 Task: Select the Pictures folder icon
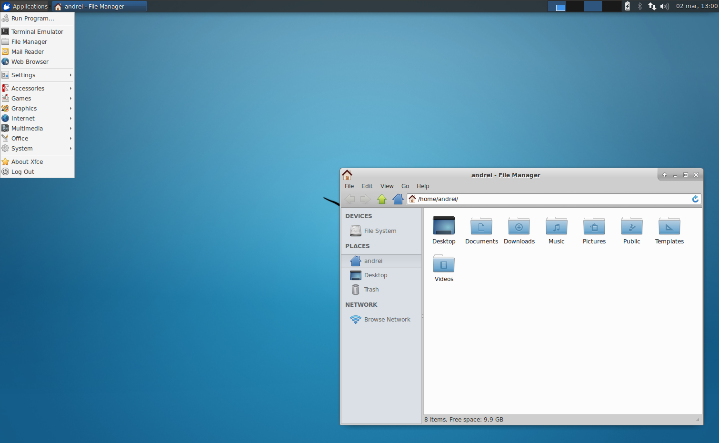pyautogui.click(x=594, y=227)
